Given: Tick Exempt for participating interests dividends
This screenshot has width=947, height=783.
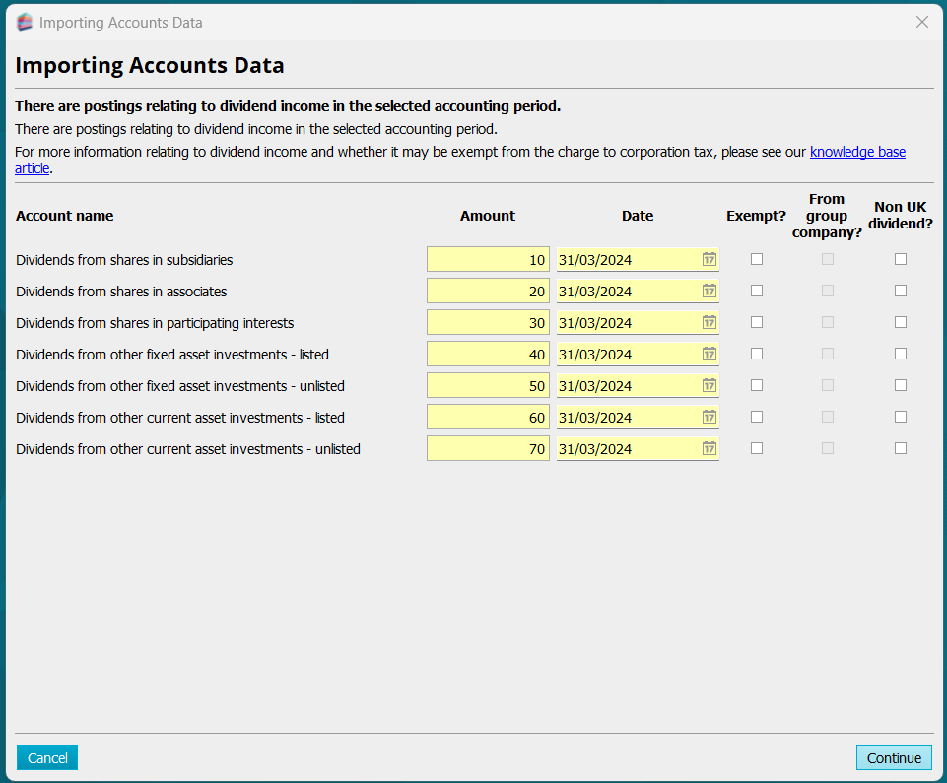Looking at the screenshot, I should click(757, 322).
